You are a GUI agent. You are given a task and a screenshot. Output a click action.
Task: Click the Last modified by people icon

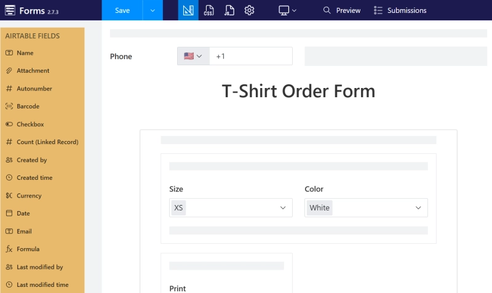click(9, 267)
